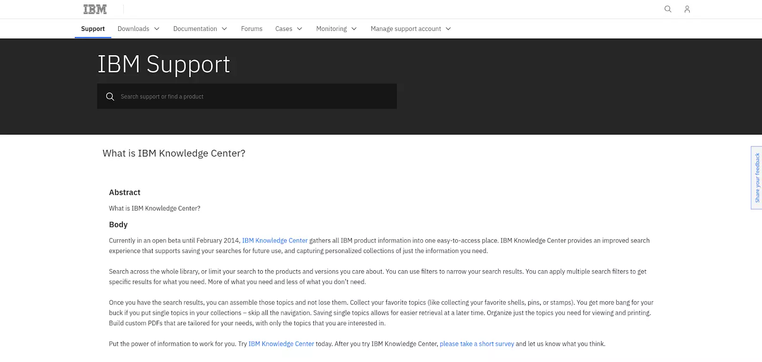Click the 'please take a short survey' link
This screenshot has height=362, width=762.
click(477, 344)
